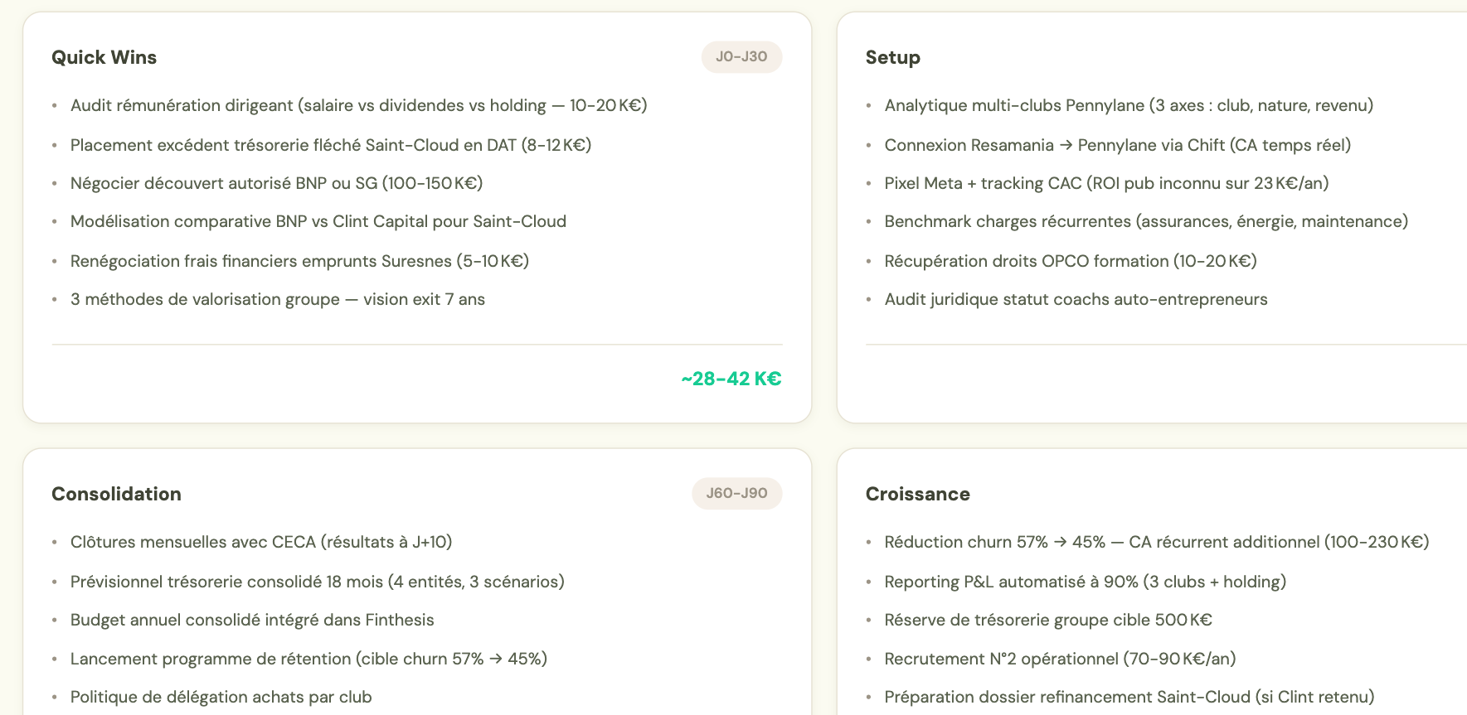1467x715 pixels.
Task: Select Analytique multi-clubs Pennylane item
Action: (1129, 105)
